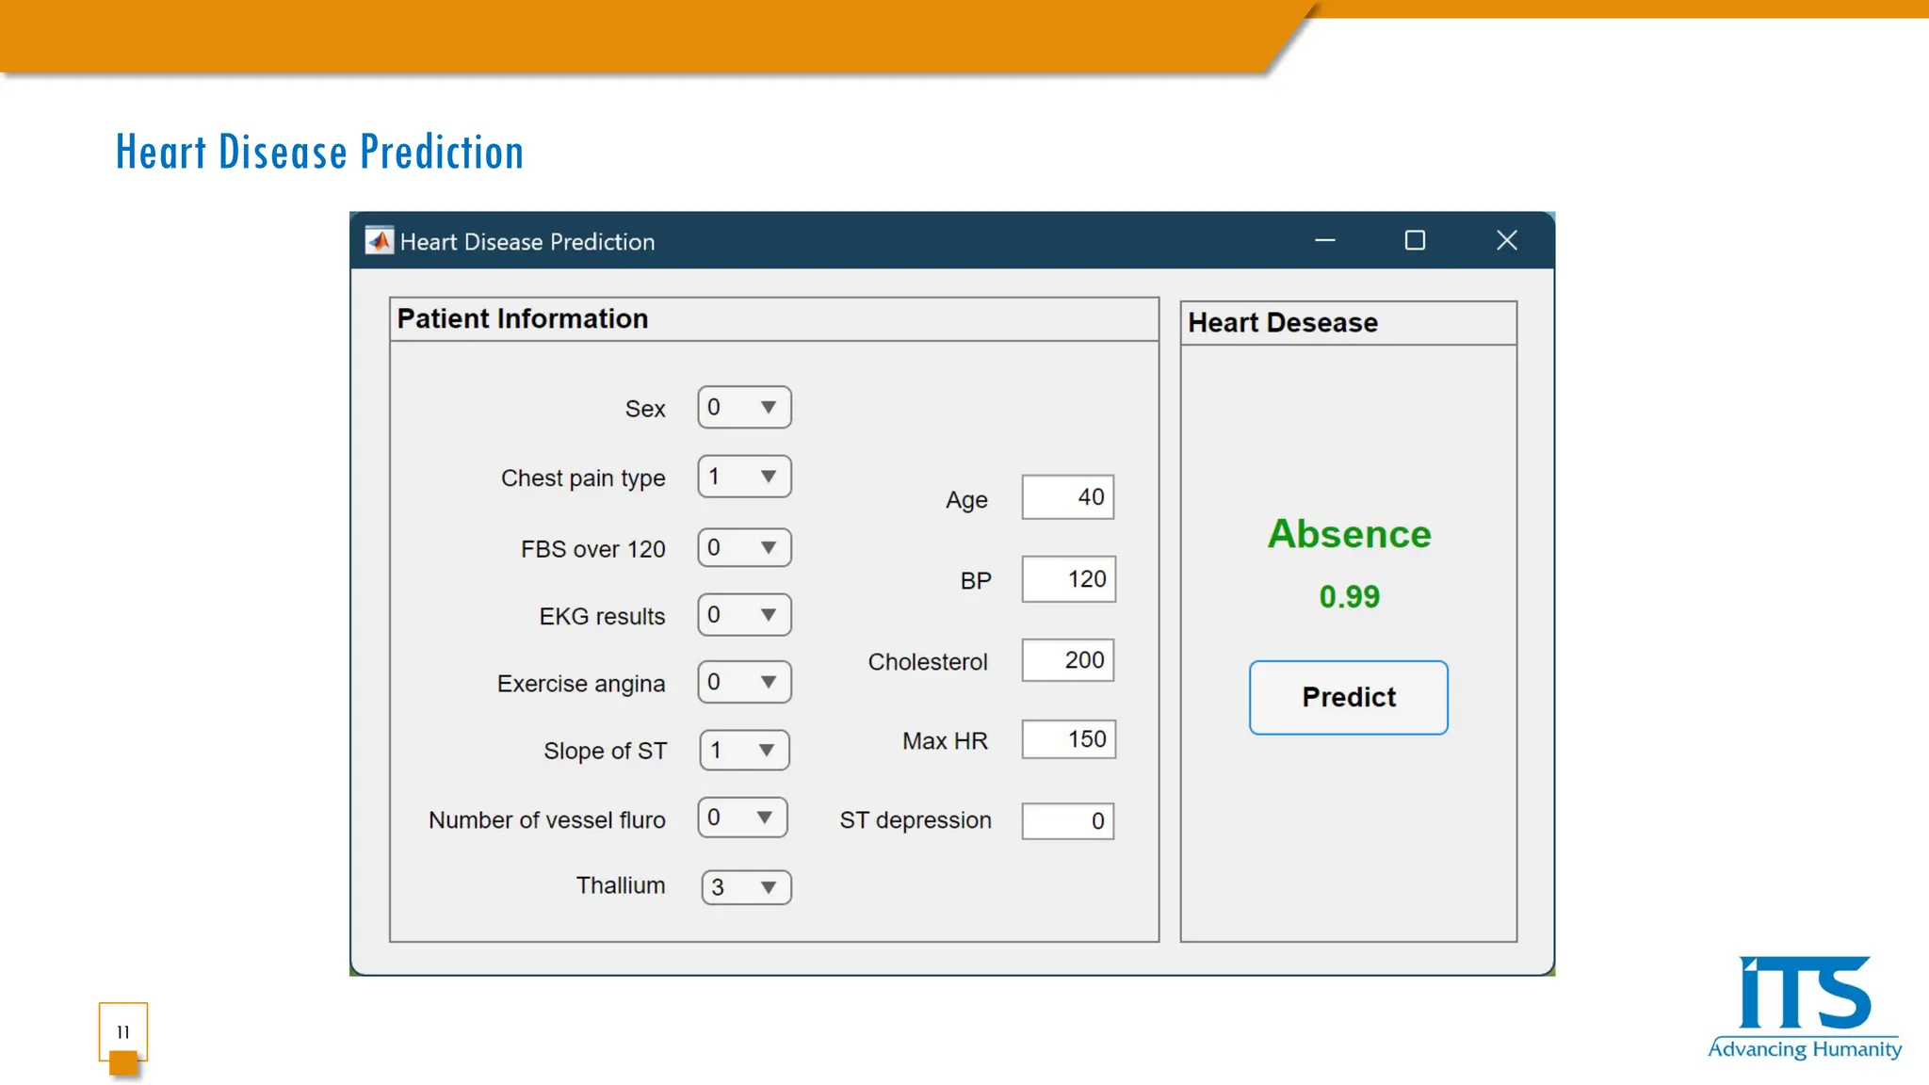Click the Age input field
1929x1085 pixels.
click(1067, 497)
